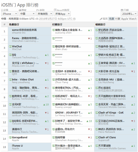
Task: Click purchase icon beside 最佳阵容
Action: pyautogui.click(x=54, y=46)
